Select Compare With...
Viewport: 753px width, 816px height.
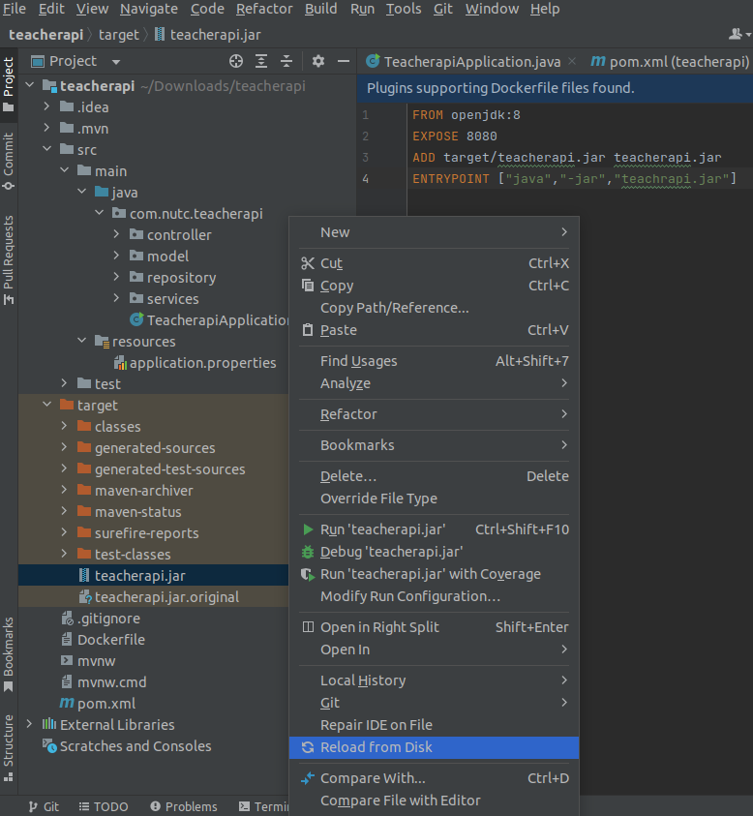(434, 778)
